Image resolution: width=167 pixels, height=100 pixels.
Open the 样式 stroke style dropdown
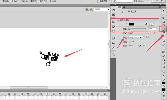click(140, 33)
